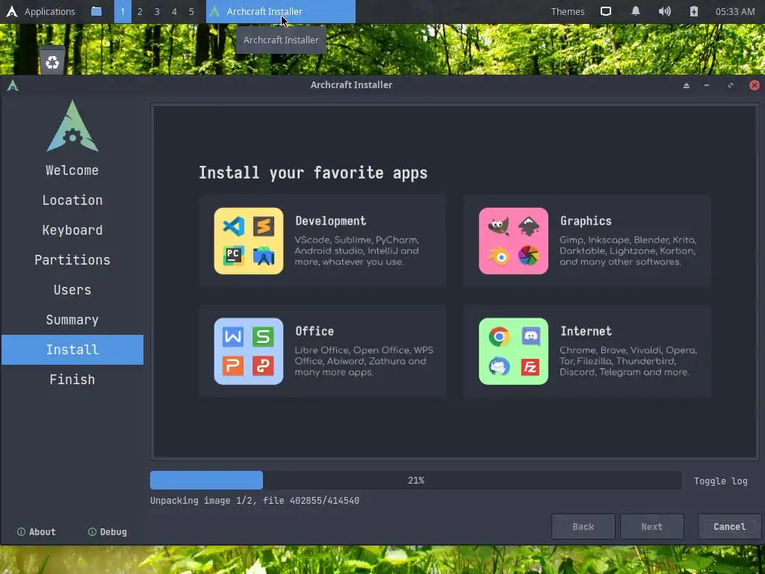765x574 pixels.
Task: Click the notification bell in top panel
Action: pyautogui.click(x=635, y=11)
